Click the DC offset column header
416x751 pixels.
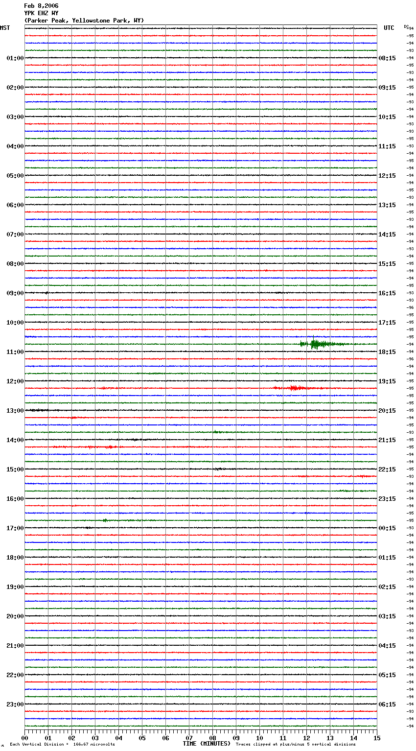(406, 26)
